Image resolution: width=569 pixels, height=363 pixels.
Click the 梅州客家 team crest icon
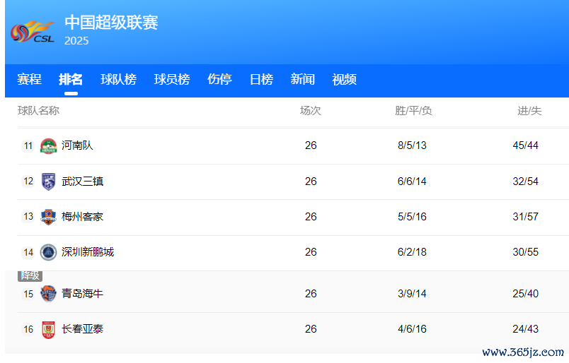click(48, 217)
